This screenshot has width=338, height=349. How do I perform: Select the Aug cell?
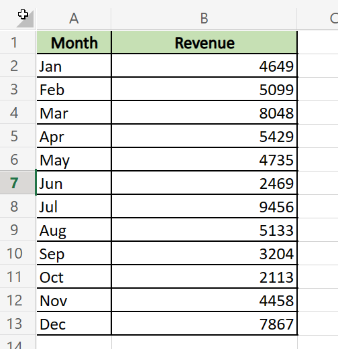pyautogui.click(x=74, y=230)
